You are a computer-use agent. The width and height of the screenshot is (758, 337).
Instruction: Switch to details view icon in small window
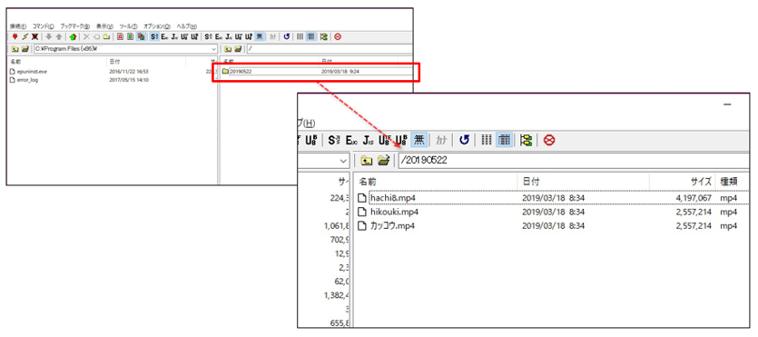pyautogui.click(x=310, y=36)
